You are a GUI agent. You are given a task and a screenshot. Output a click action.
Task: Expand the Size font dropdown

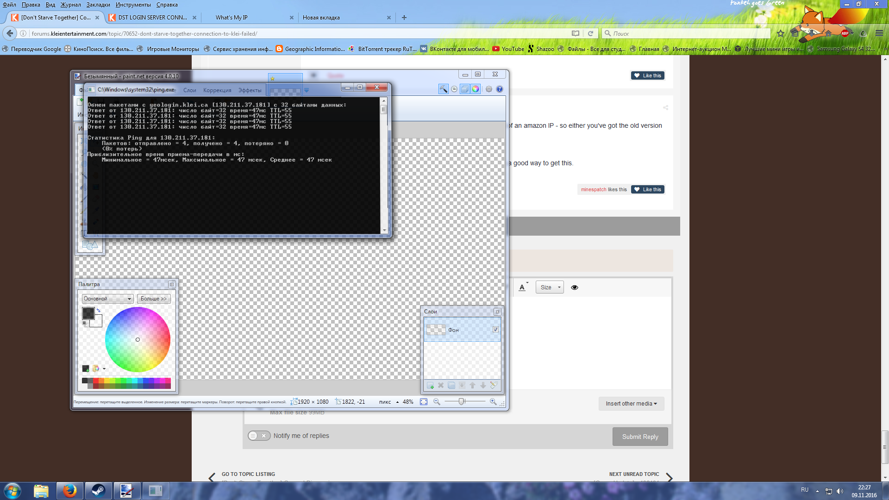tap(550, 287)
